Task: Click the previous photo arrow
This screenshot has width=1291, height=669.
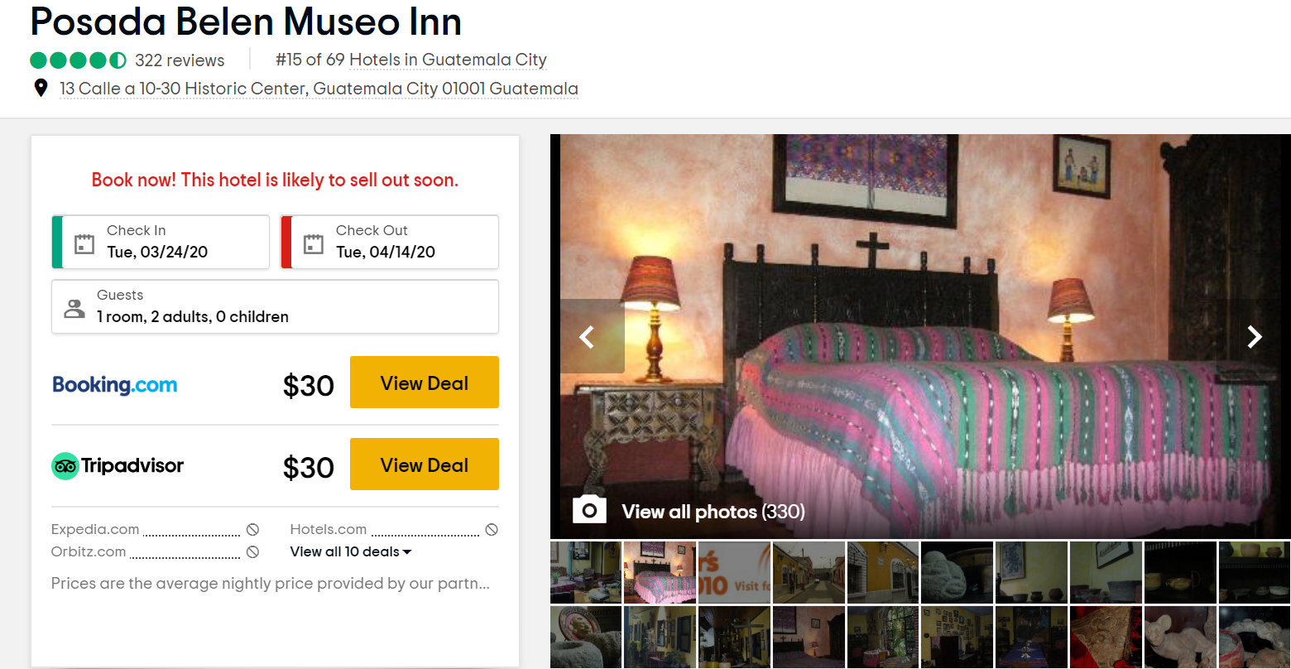Action: (x=587, y=337)
